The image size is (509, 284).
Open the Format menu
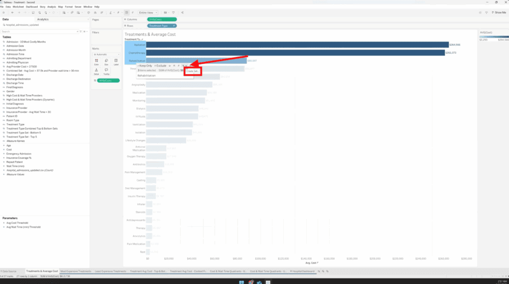point(69,6)
